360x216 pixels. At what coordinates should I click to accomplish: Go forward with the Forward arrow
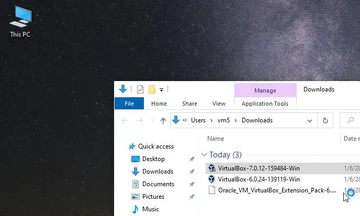point(140,120)
